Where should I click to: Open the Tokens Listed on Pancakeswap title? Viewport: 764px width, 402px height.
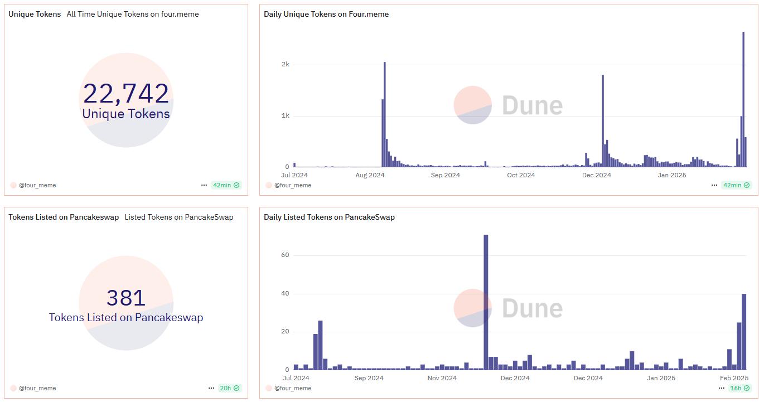64,217
